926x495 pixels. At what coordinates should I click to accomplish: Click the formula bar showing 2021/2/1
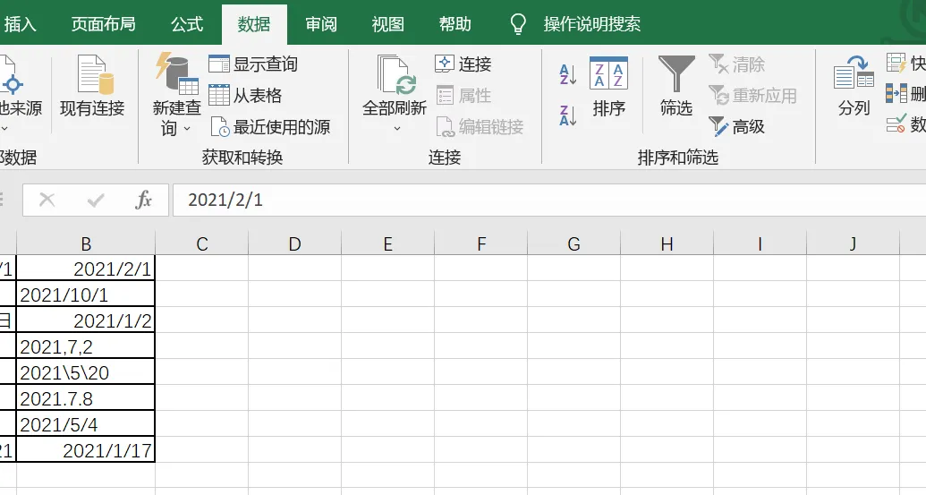[549, 200]
